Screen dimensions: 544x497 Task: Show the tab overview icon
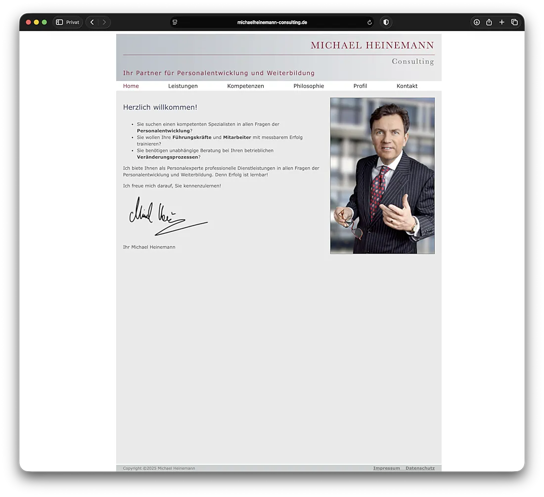click(x=514, y=22)
